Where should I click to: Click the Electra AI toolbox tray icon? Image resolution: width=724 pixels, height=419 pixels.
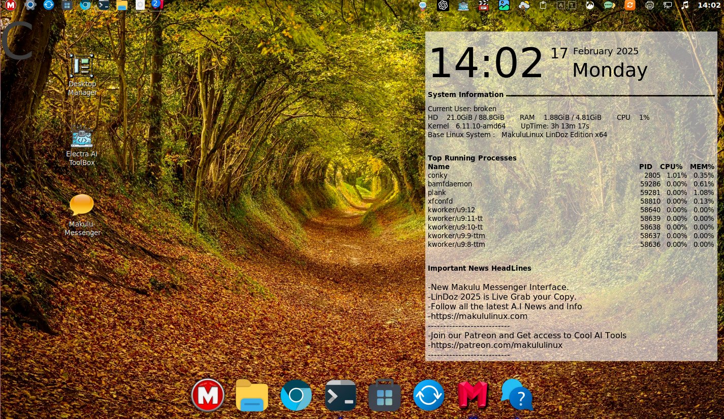tap(463, 6)
